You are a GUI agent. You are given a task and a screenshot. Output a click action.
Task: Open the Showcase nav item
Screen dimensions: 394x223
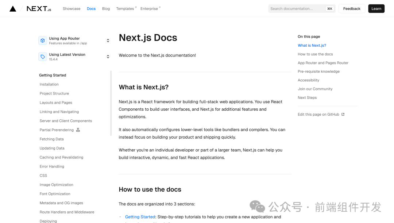72,9
